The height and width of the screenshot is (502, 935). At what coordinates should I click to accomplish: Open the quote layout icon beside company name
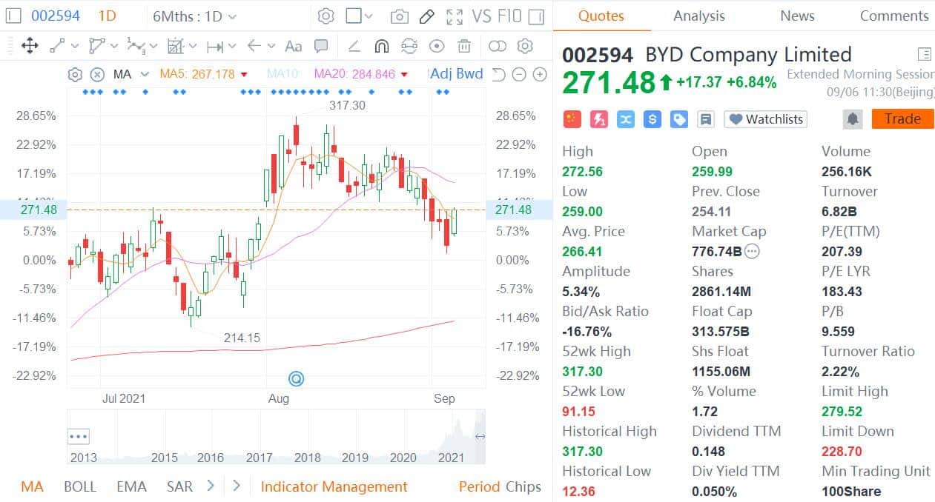(924, 54)
